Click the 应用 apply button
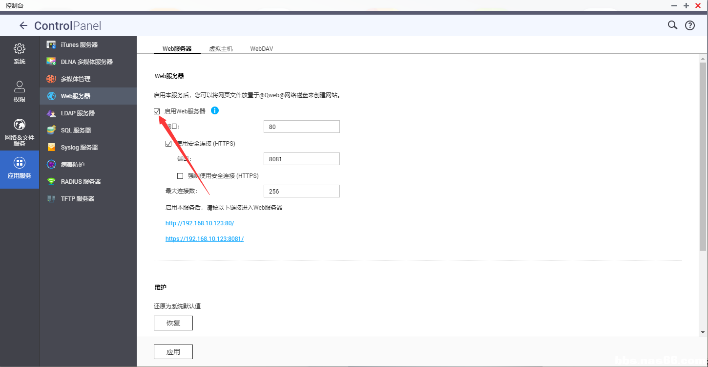708x367 pixels. (173, 352)
